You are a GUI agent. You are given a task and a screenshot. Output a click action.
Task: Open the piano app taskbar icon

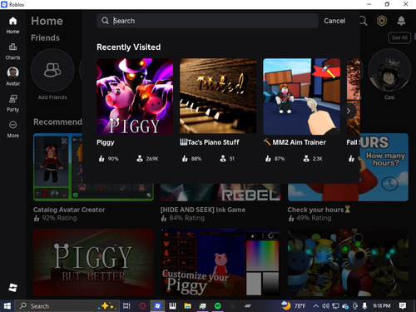[172, 306]
